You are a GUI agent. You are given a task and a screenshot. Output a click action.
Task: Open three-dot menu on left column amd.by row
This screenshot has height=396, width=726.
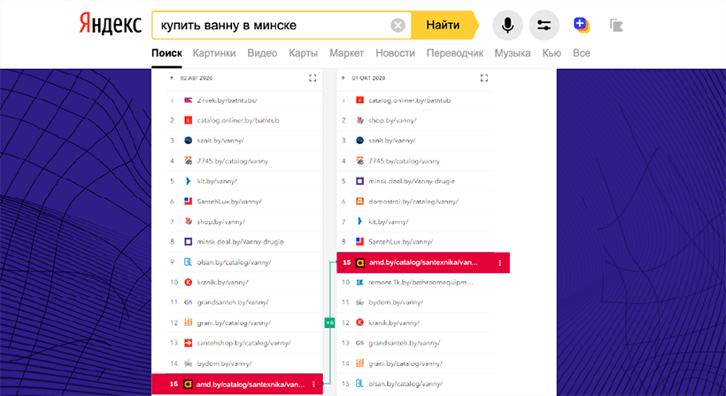(x=313, y=385)
